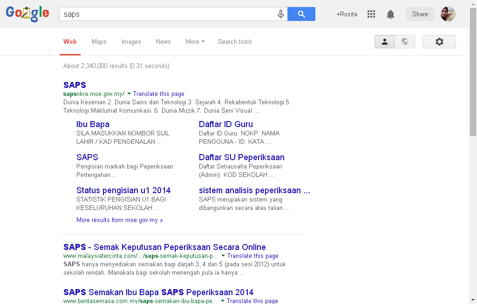
Task: Open the Daftar SU Peperiksaan sitelink
Action: coord(242,157)
